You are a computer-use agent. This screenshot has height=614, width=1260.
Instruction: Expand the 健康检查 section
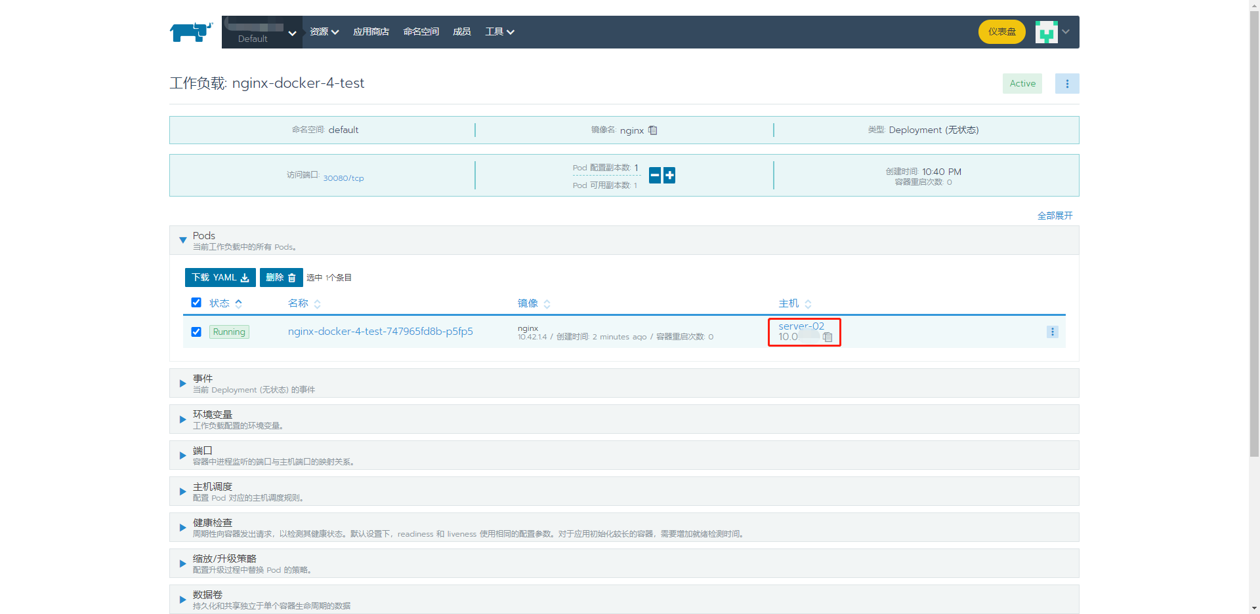[183, 528]
